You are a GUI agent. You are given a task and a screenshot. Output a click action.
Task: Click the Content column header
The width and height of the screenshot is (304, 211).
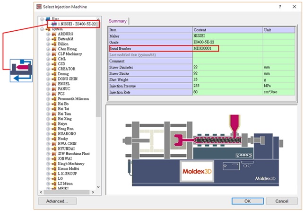click(x=227, y=30)
